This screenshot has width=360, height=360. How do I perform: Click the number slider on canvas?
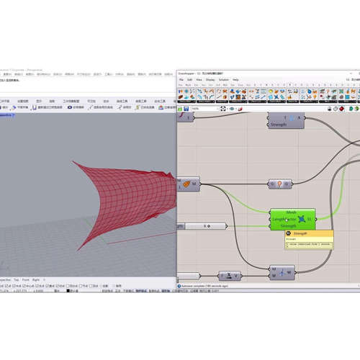pos(205,226)
